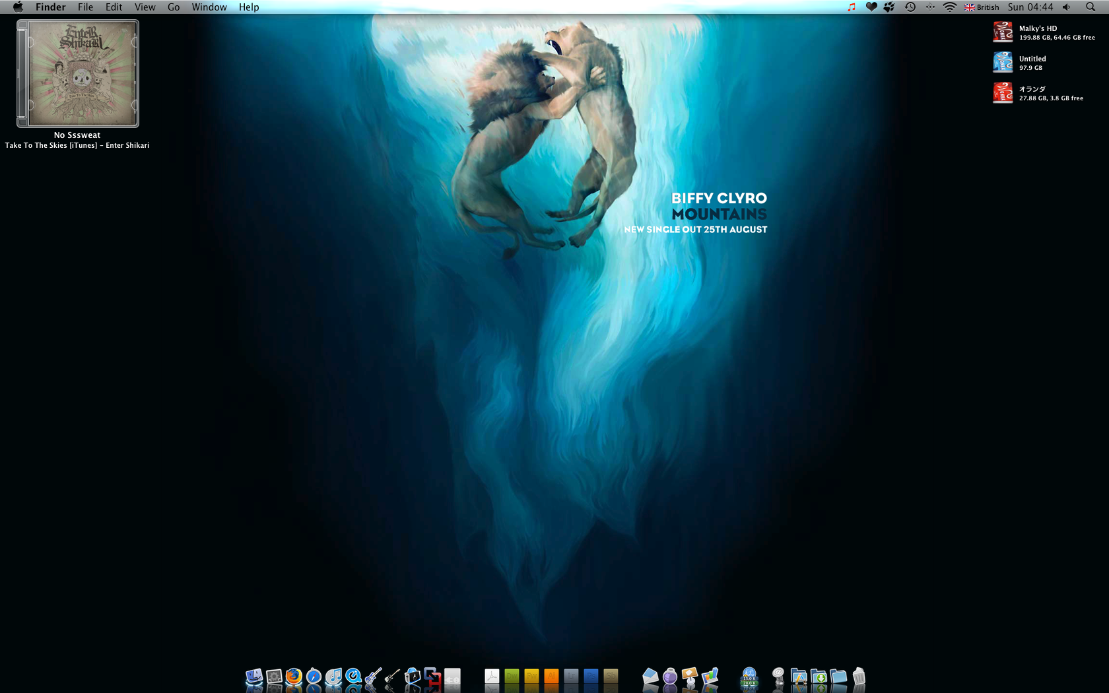Click the paw print menu bar icon
Viewport: 1109px width, 693px height.
(x=890, y=7)
